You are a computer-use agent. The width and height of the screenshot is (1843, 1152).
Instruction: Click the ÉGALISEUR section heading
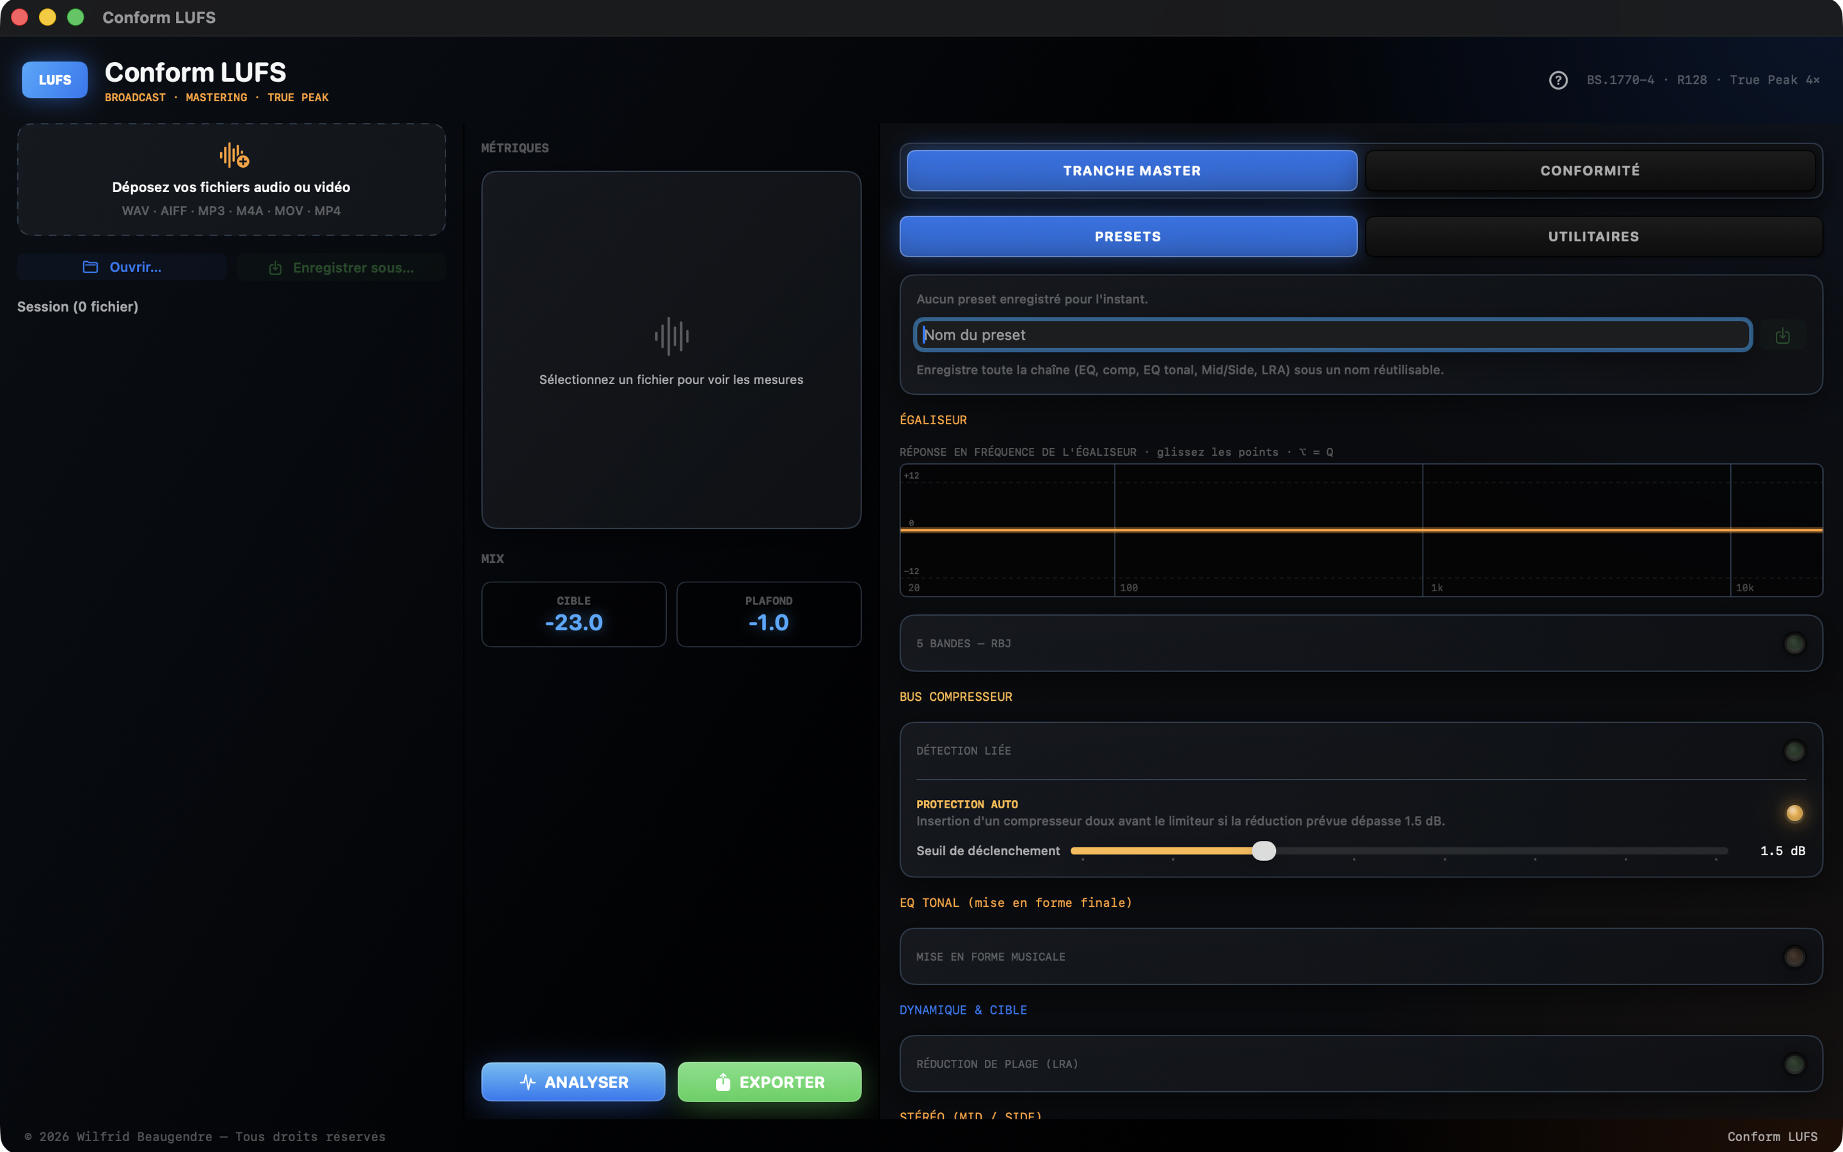click(x=933, y=420)
